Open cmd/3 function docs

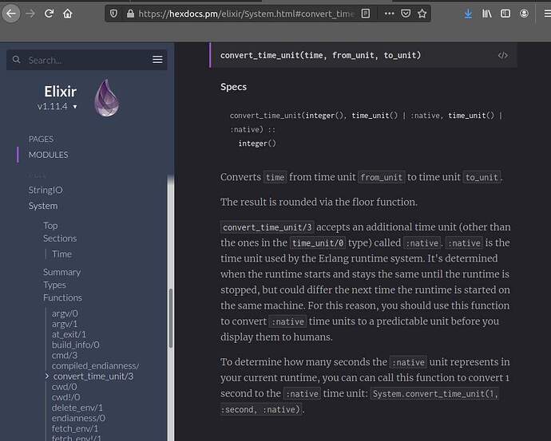65,356
